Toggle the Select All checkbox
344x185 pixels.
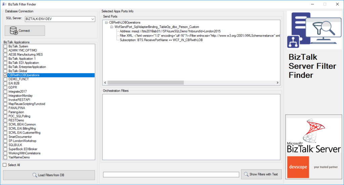[5, 165]
